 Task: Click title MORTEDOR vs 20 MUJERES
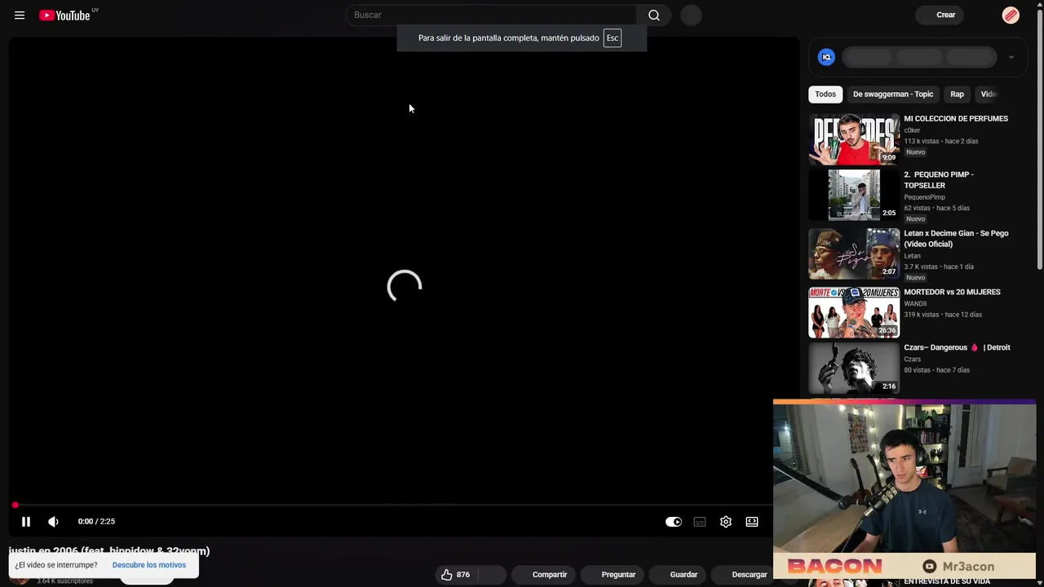pyautogui.click(x=952, y=292)
